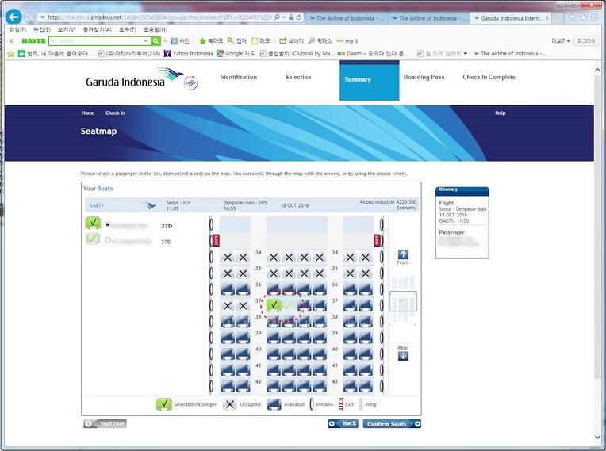This screenshot has height=451, width=606.
Task: Open the browser tools gear icon
Action: (x=594, y=17)
